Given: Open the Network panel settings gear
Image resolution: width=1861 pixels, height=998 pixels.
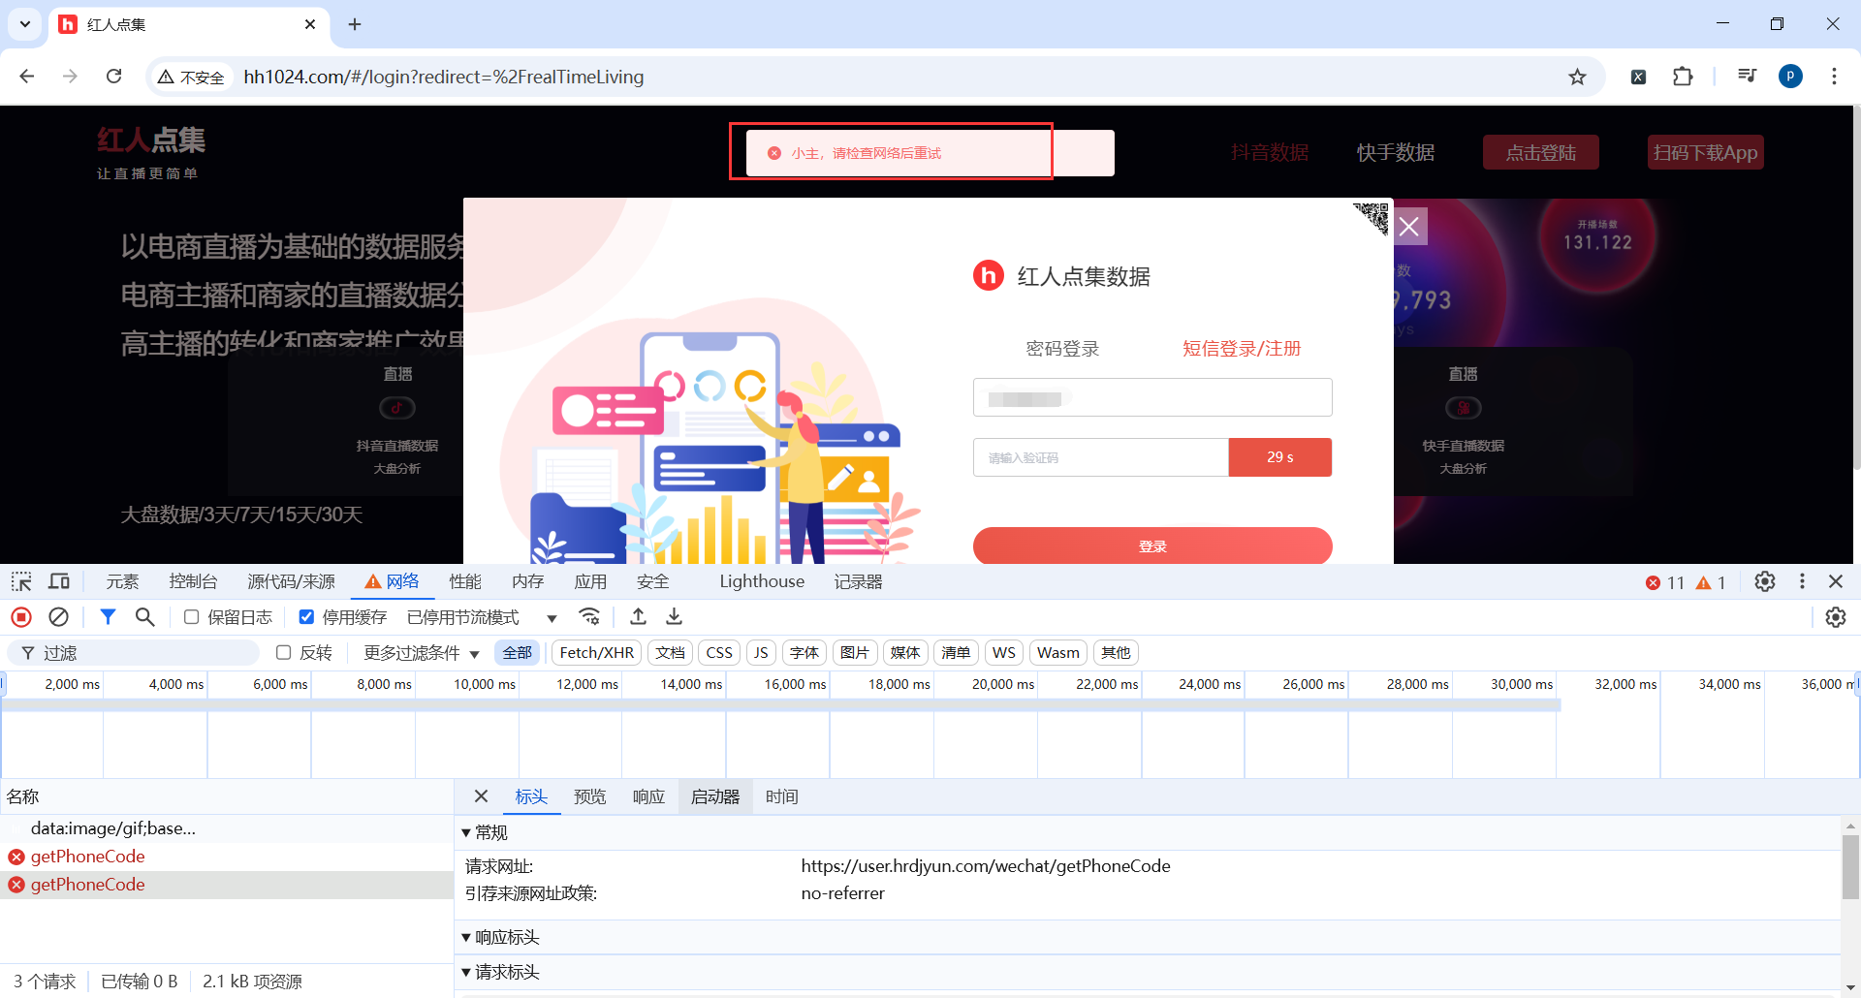Looking at the screenshot, I should pyautogui.click(x=1836, y=617).
